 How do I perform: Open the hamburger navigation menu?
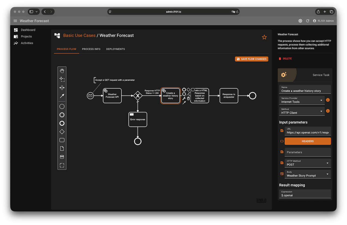15,21
